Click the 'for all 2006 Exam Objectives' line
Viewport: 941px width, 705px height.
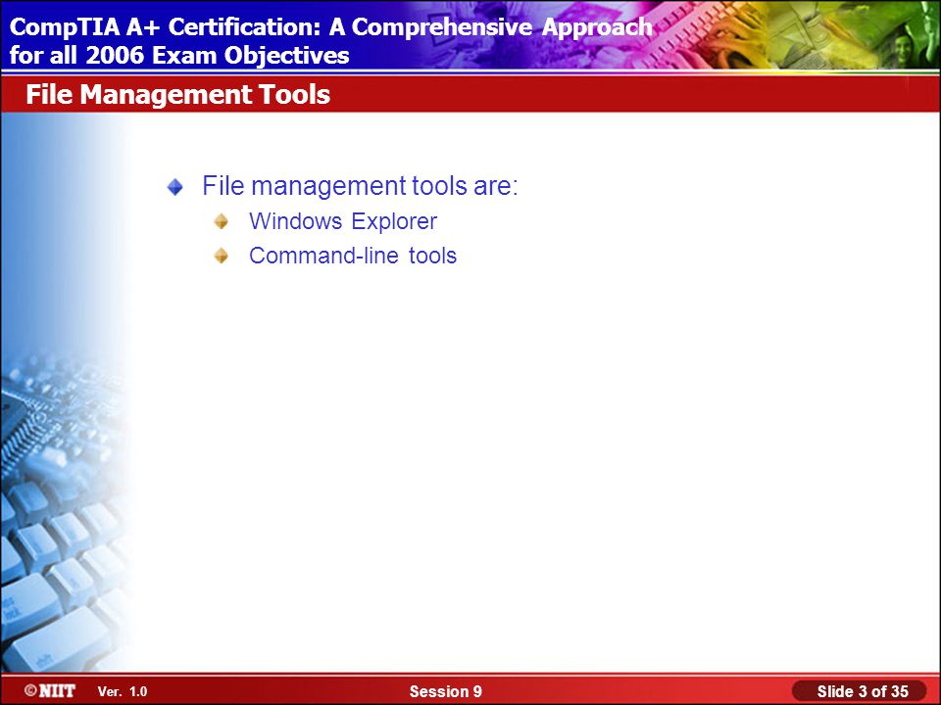tap(178, 55)
